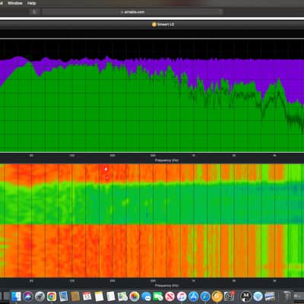304x304 pixels.
Task: Click the white marker on the upper spectrograph
Action: 106,169
